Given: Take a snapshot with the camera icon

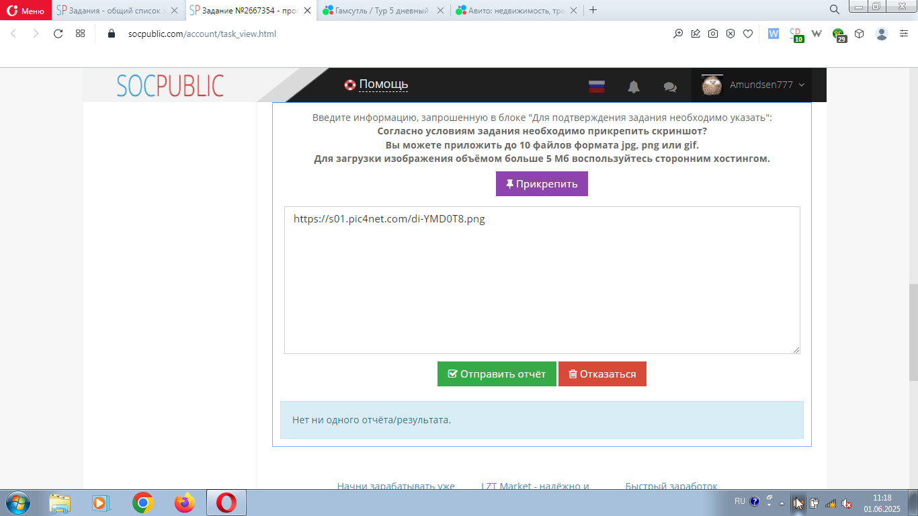Looking at the screenshot, I should point(713,34).
